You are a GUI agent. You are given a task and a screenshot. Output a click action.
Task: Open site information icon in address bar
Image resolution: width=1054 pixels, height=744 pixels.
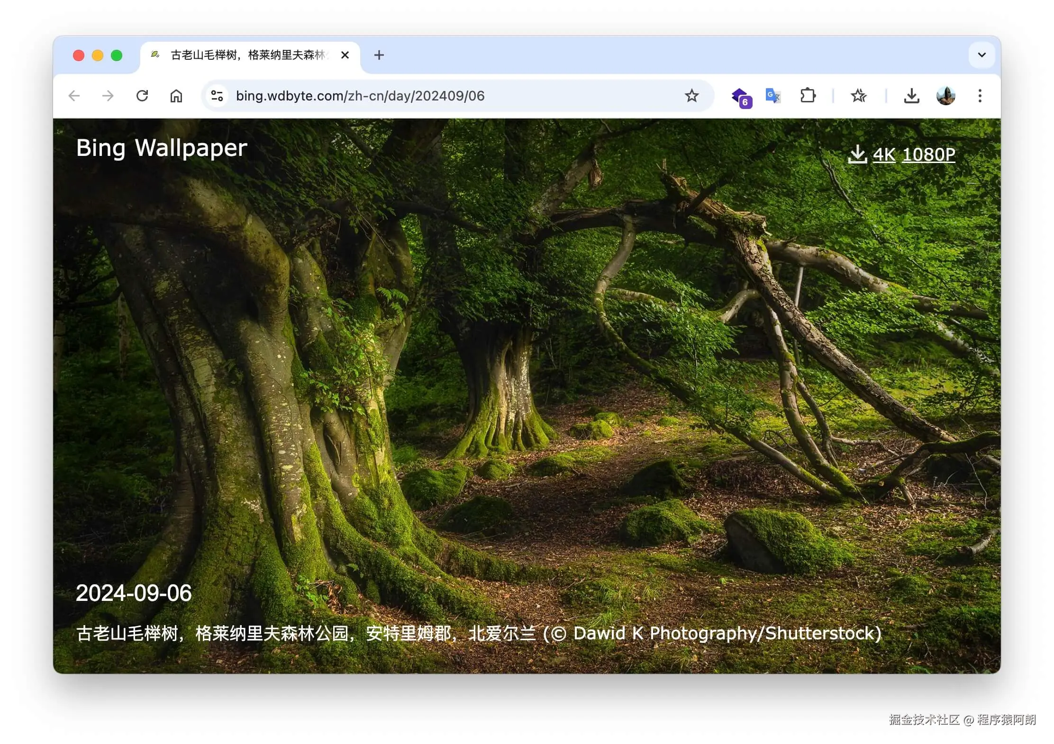217,96
